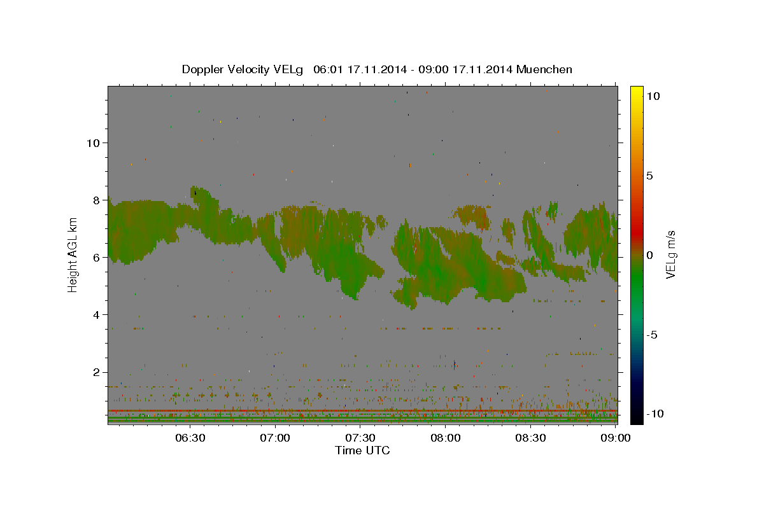Click the 07:00 time axis label
764x509 pixels.
pyautogui.click(x=275, y=438)
